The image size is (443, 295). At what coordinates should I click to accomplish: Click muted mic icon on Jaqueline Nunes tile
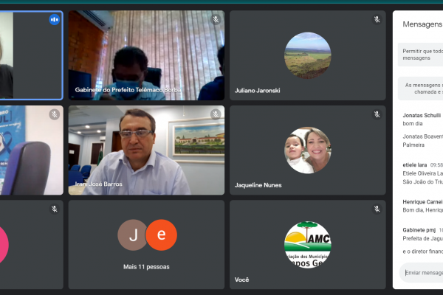click(377, 114)
